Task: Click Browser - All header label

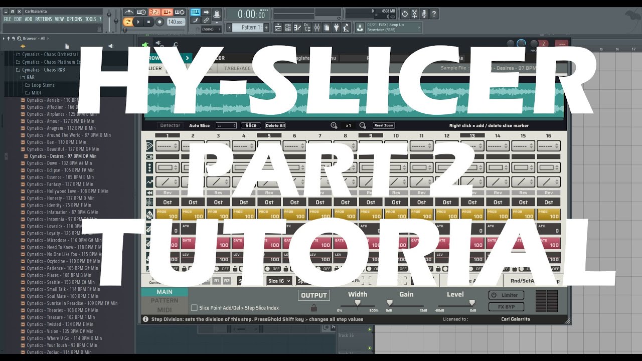Action: pyautogui.click(x=34, y=39)
